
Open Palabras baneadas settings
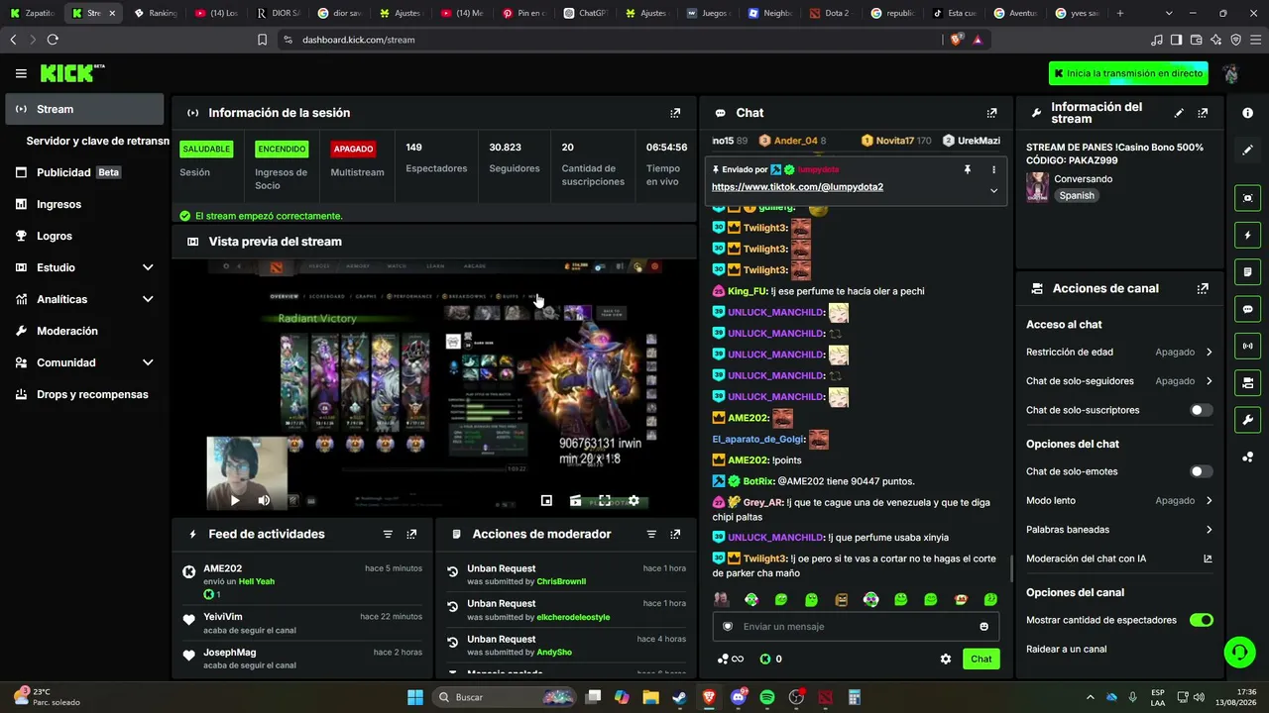point(1119,530)
